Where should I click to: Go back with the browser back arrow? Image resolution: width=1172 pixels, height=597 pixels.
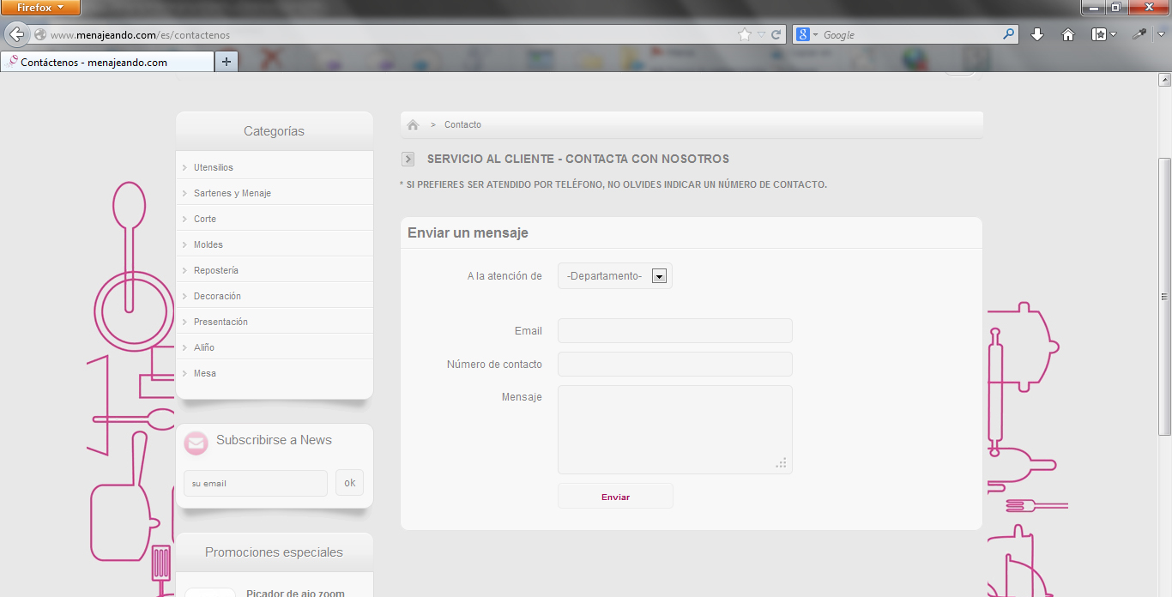(x=16, y=34)
